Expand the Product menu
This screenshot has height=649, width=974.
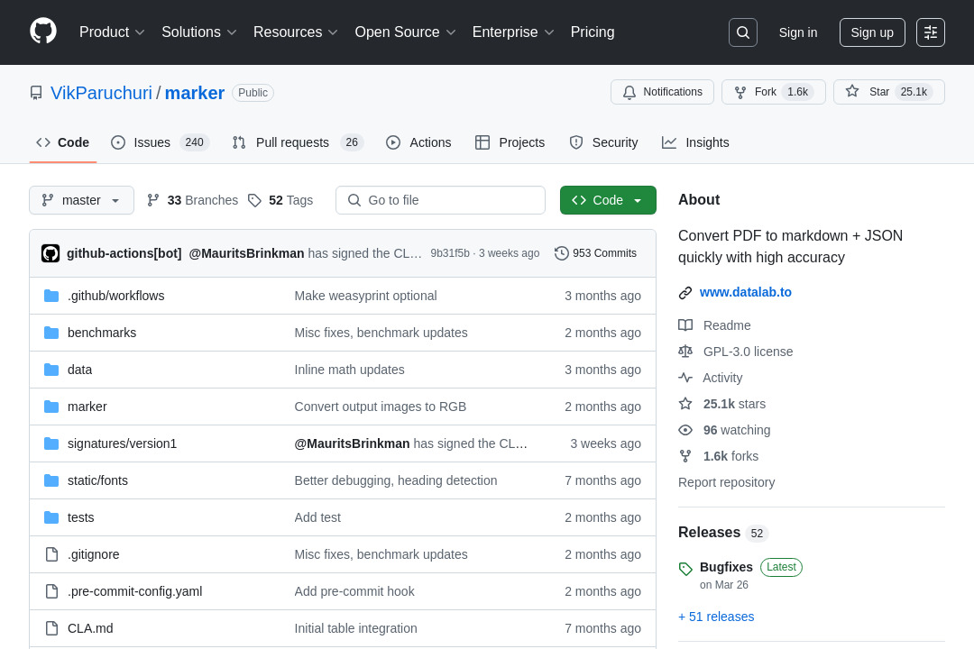[x=112, y=32]
